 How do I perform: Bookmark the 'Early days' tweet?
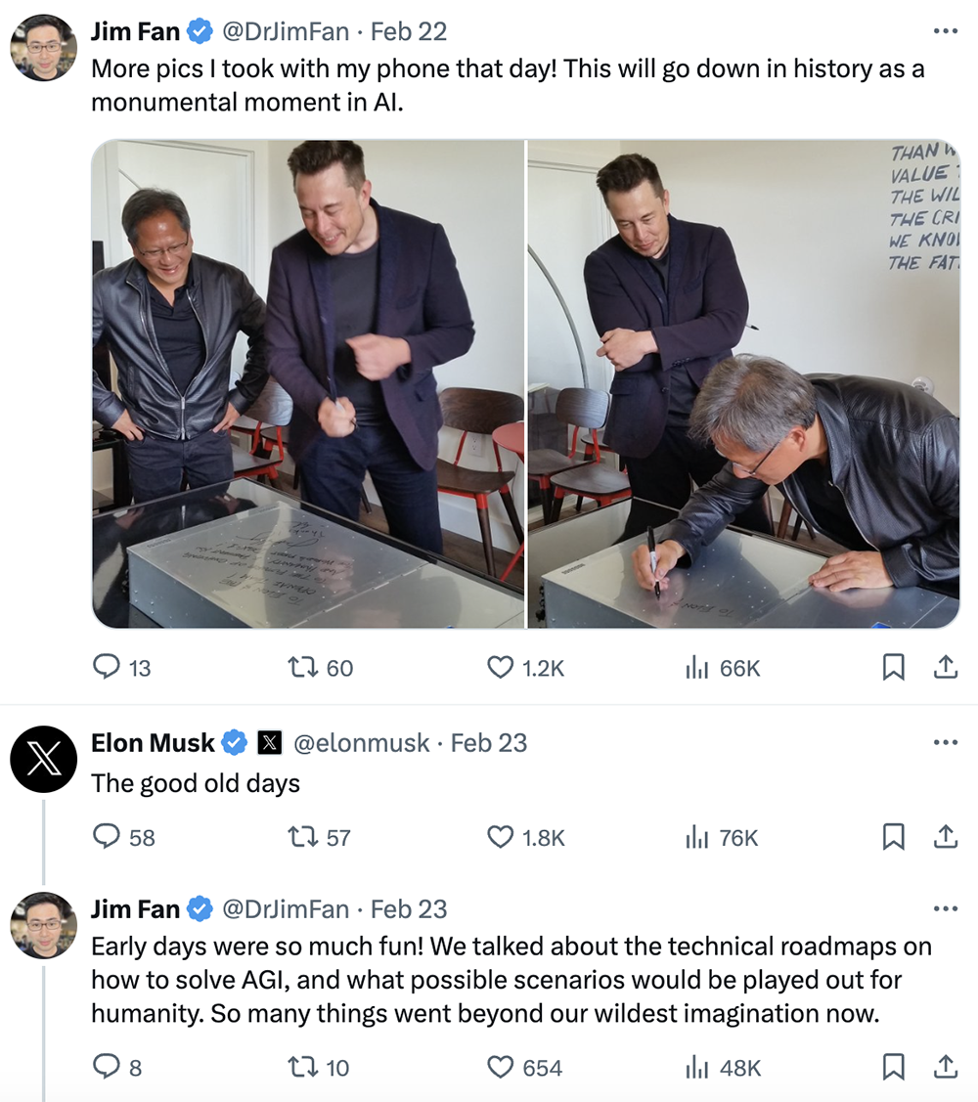coord(893,1067)
